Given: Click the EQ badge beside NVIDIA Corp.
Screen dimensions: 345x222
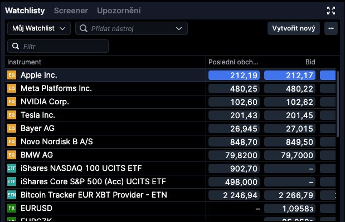Looking at the screenshot, I should pos(11,102).
